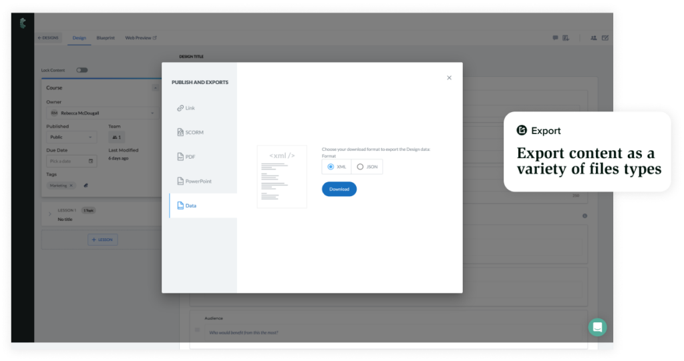
Task: Open the Owner dropdown showing Rebecca McDougall
Action: click(x=100, y=113)
